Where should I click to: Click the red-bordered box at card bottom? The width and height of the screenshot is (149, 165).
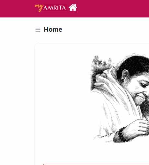pos(96,164)
